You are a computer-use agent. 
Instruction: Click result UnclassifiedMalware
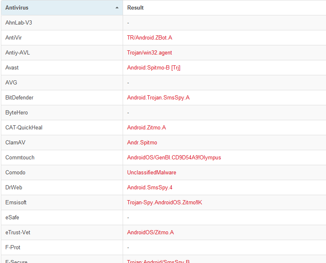(x=151, y=172)
